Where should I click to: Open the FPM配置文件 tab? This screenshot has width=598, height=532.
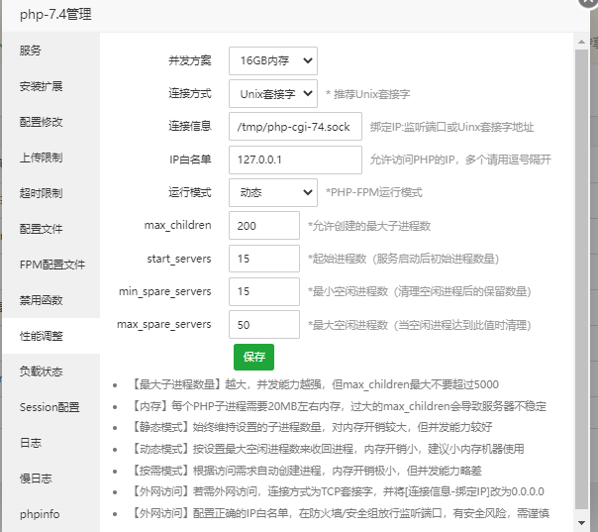click(50, 265)
